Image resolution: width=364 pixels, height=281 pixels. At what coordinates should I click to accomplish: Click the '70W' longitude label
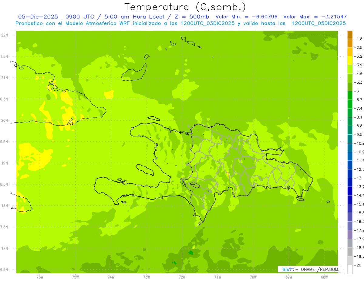coord(253,277)
